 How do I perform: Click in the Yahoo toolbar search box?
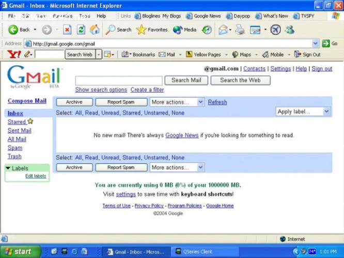pos(50,54)
